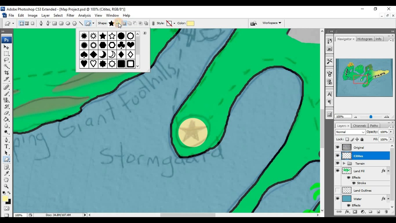Select the Crop tool
Viewport: 396px width, 223px height.
click(x=6, y=72)
